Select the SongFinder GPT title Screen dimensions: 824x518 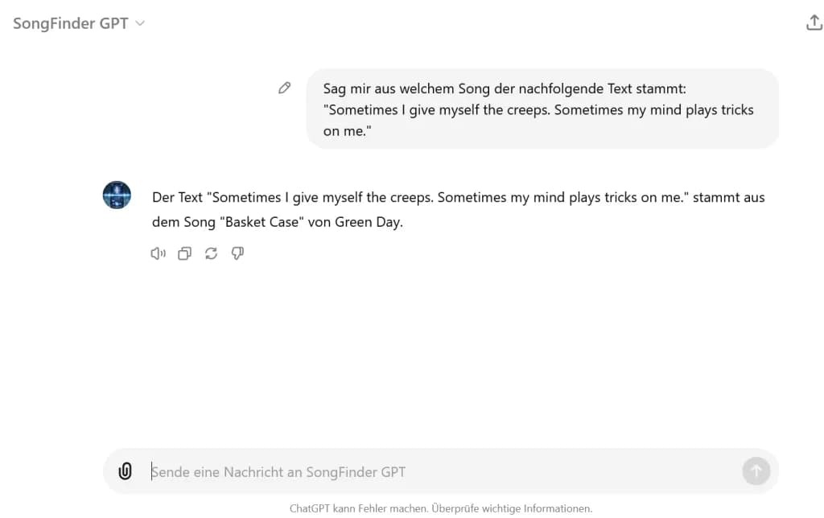(70, 23)
